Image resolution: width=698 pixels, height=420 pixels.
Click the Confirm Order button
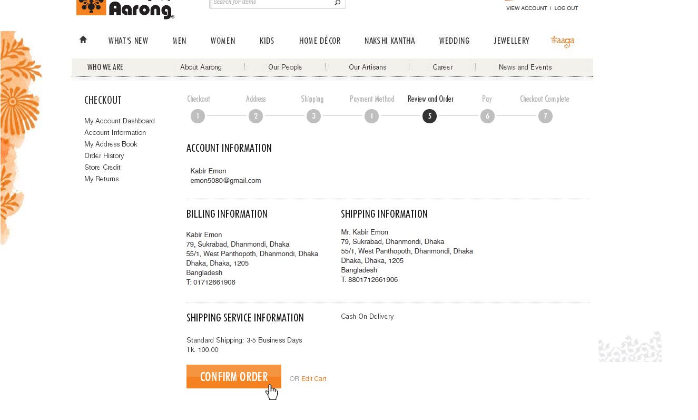pos(233,376)
